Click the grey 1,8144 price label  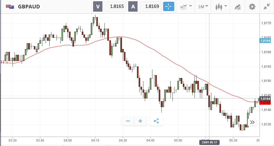coord(266,99)
